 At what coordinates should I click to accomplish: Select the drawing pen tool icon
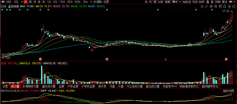[x=206, y=6]
